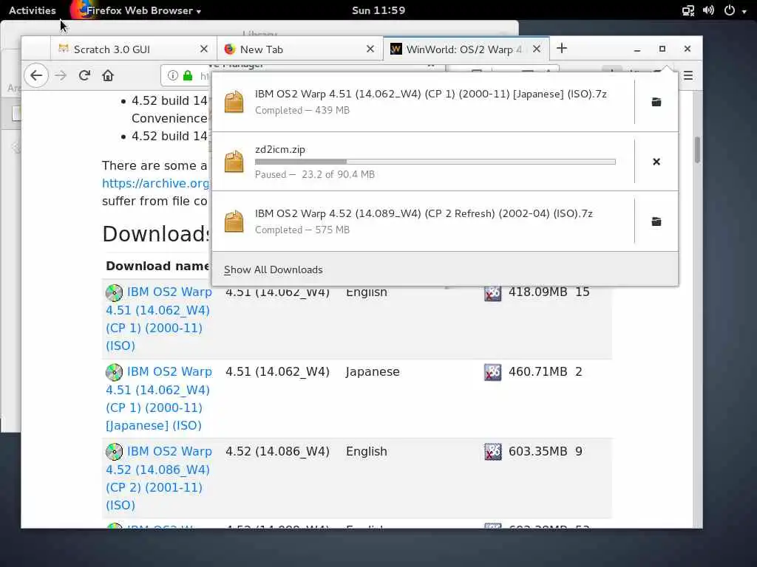Close the Scratch 3.0 GUI tab
Viewport: 757px width, 567px height.
pos(204,49)
